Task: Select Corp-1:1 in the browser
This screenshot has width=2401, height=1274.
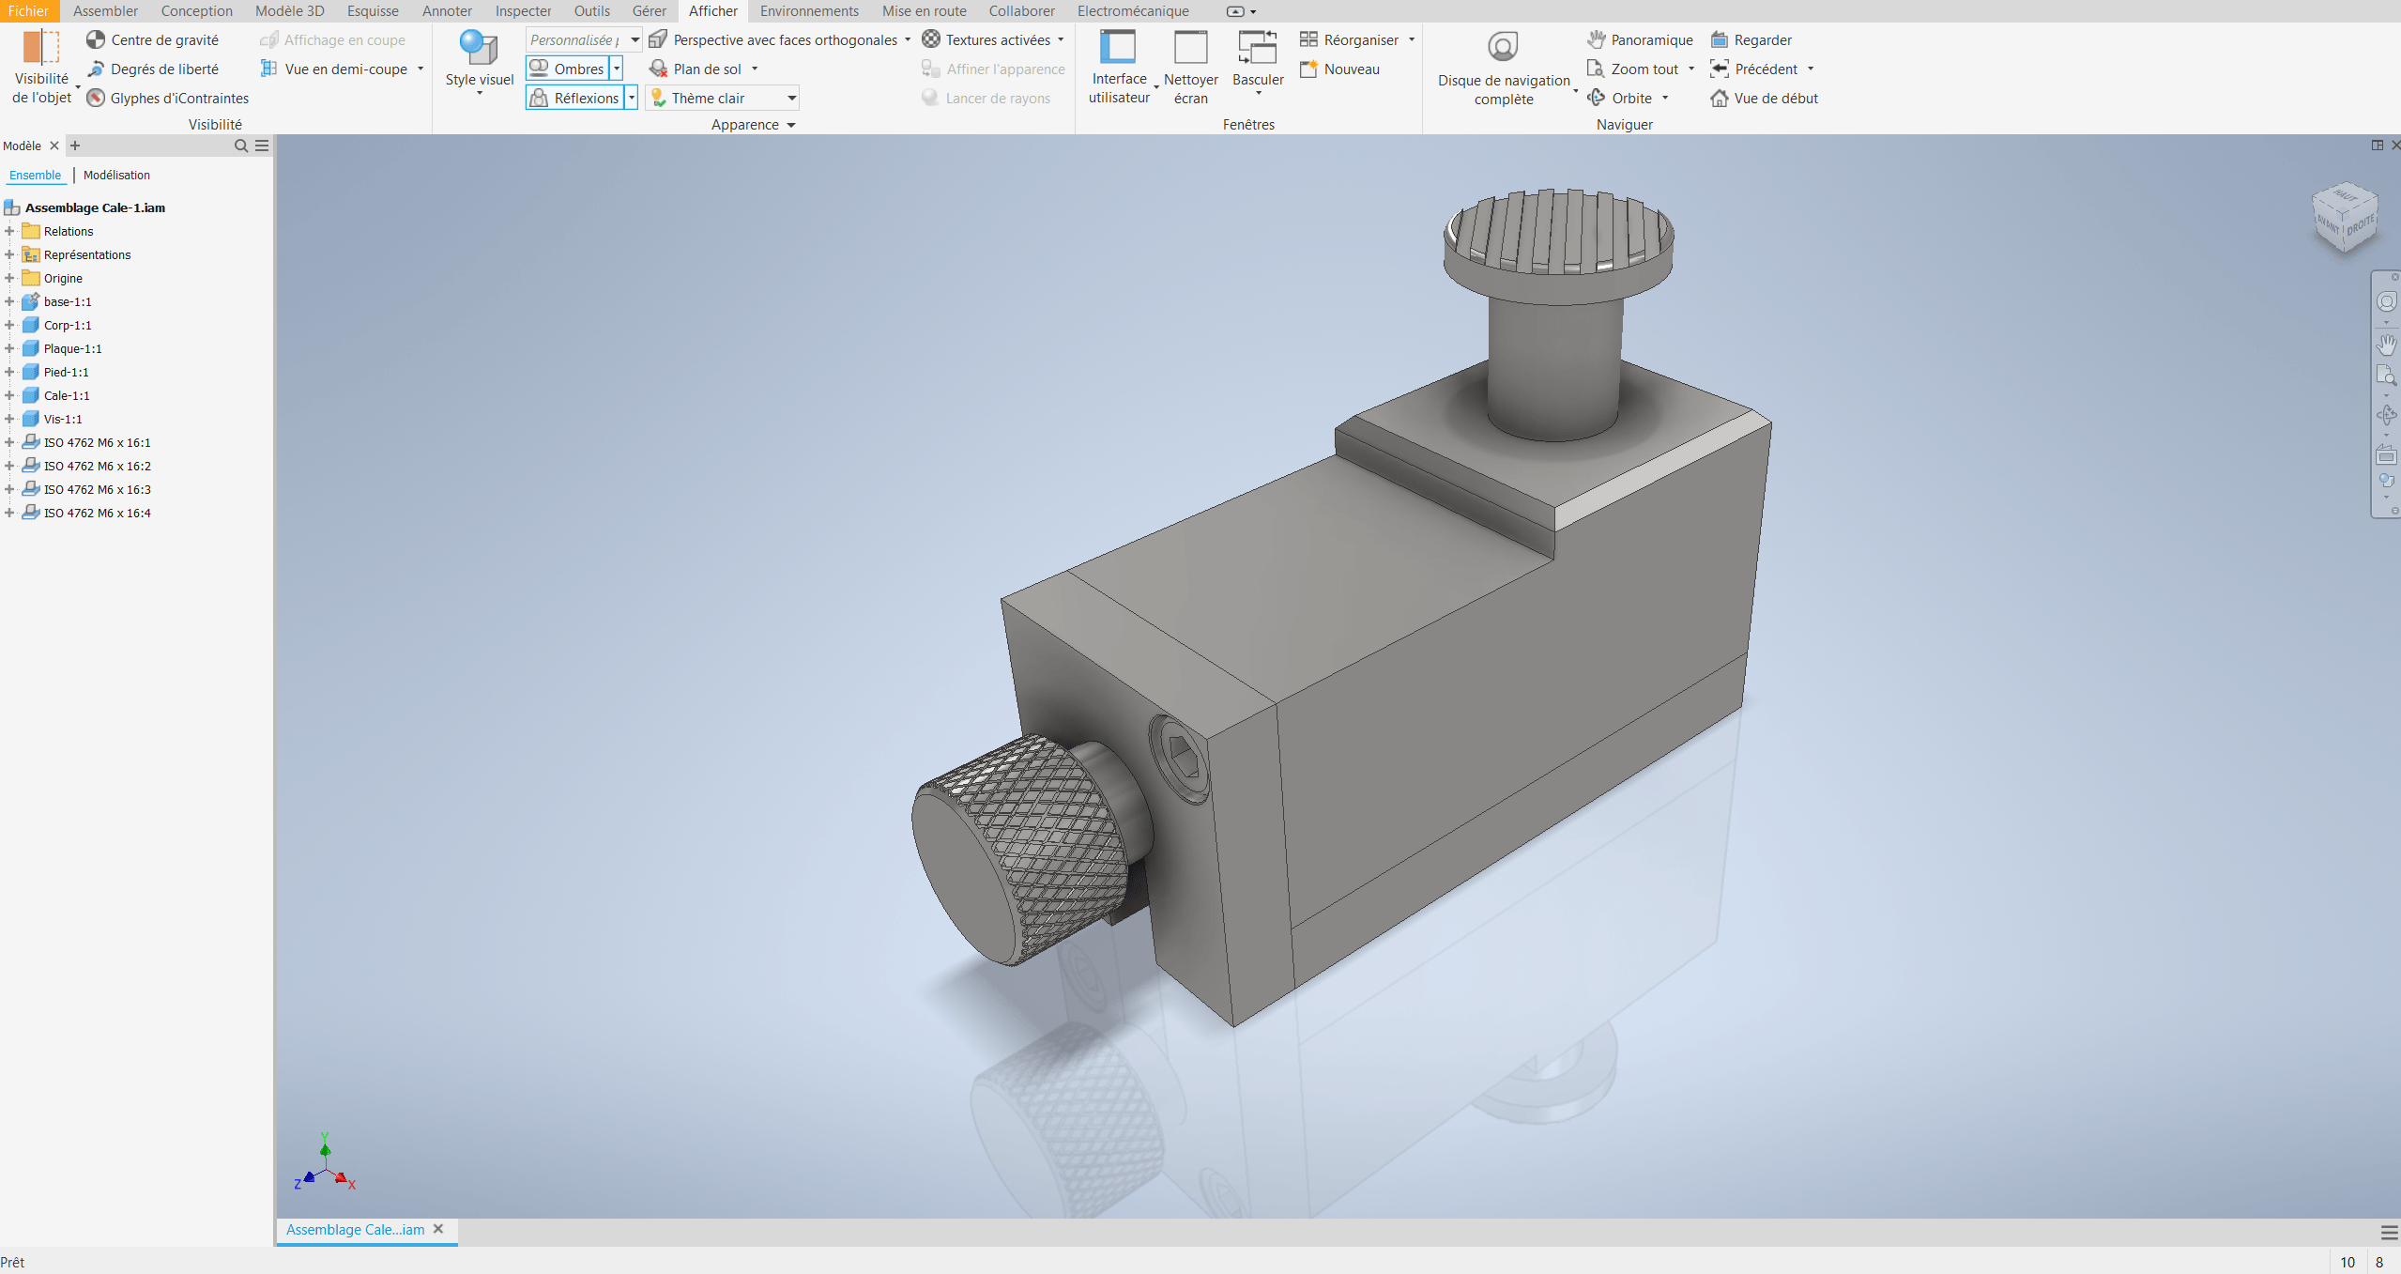Action: [68, 325]
